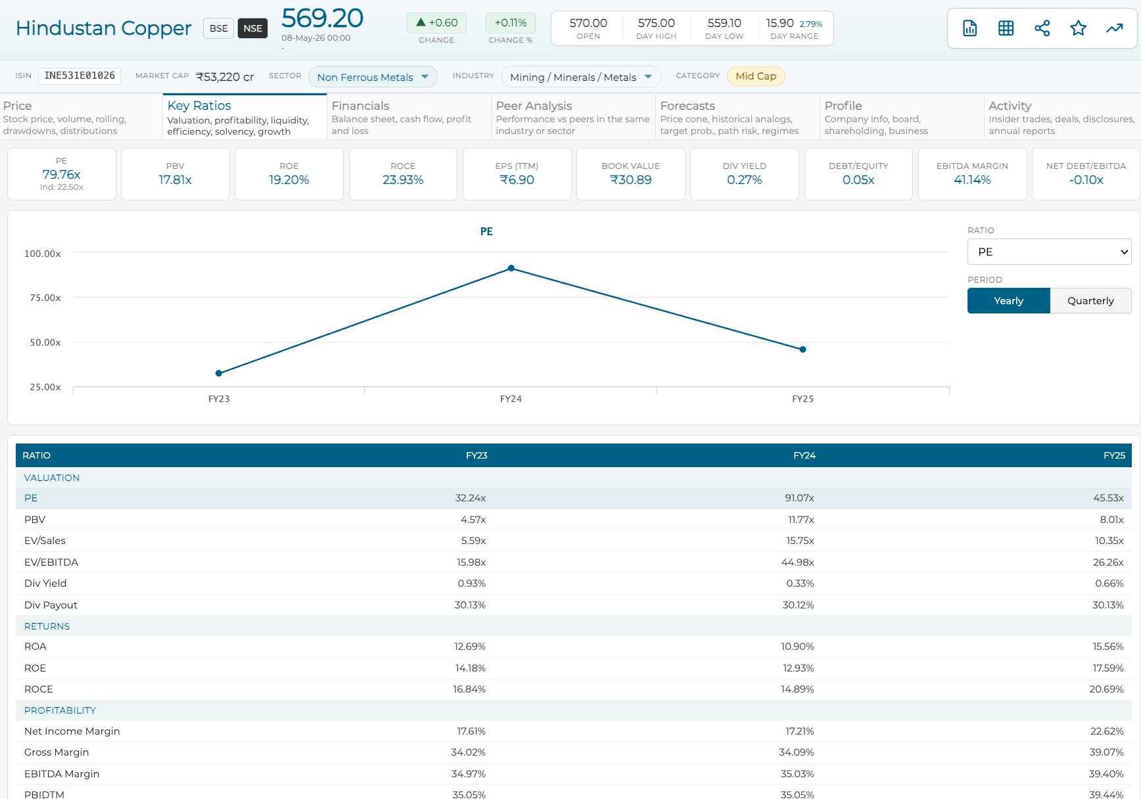Switch exchange to NSE
The width and height of the screenshot is (1141, 799).
pos(252,28)
